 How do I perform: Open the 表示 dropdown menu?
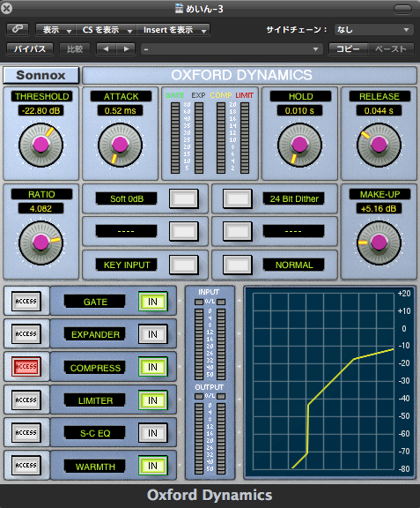[x=55, y=30]
